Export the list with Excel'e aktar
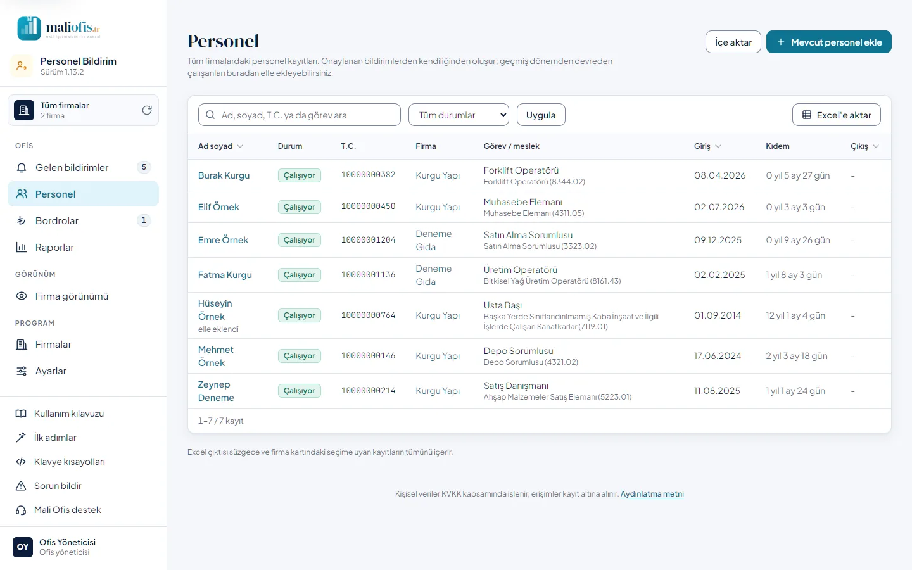The height and width of the screenshot is (570, 912). (x=837, y=115)
